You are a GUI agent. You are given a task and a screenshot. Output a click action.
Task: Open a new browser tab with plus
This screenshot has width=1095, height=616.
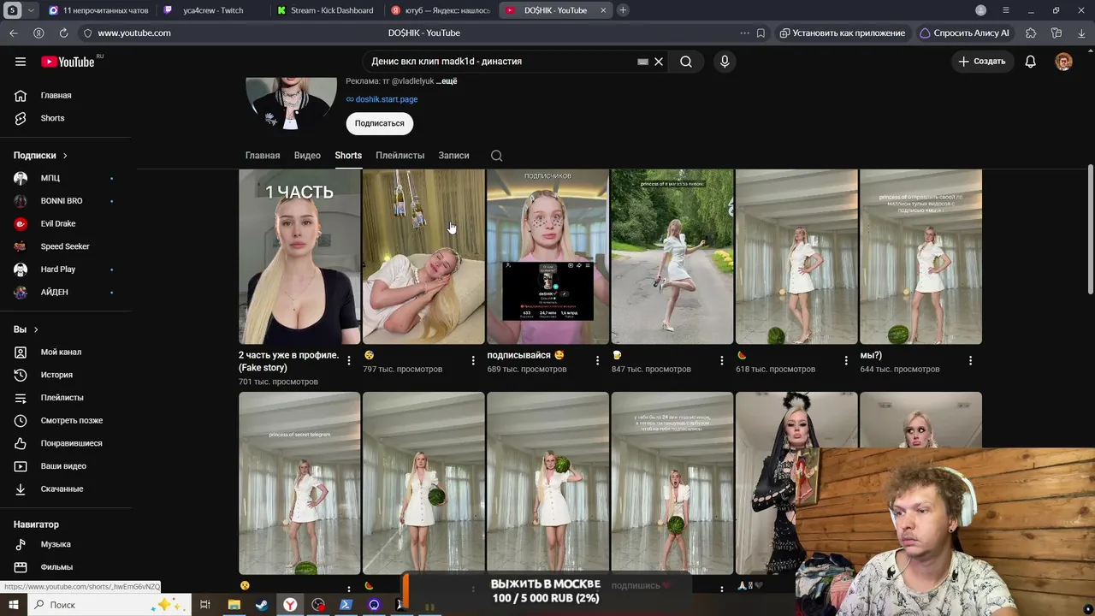point(623,10)
